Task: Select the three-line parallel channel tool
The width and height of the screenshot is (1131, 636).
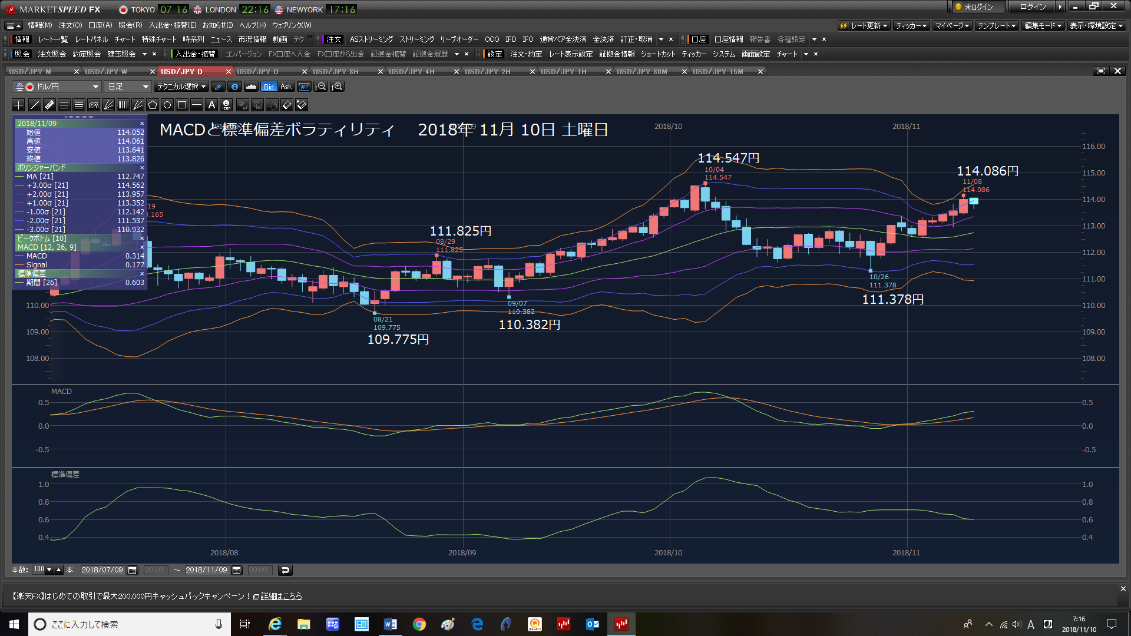Action: point(64,105)
